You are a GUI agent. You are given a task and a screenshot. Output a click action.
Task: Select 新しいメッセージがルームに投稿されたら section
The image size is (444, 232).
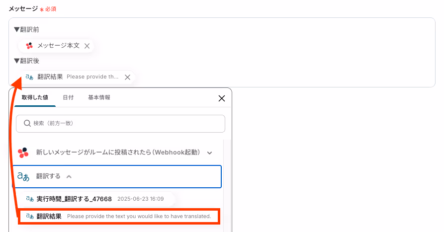117,153
